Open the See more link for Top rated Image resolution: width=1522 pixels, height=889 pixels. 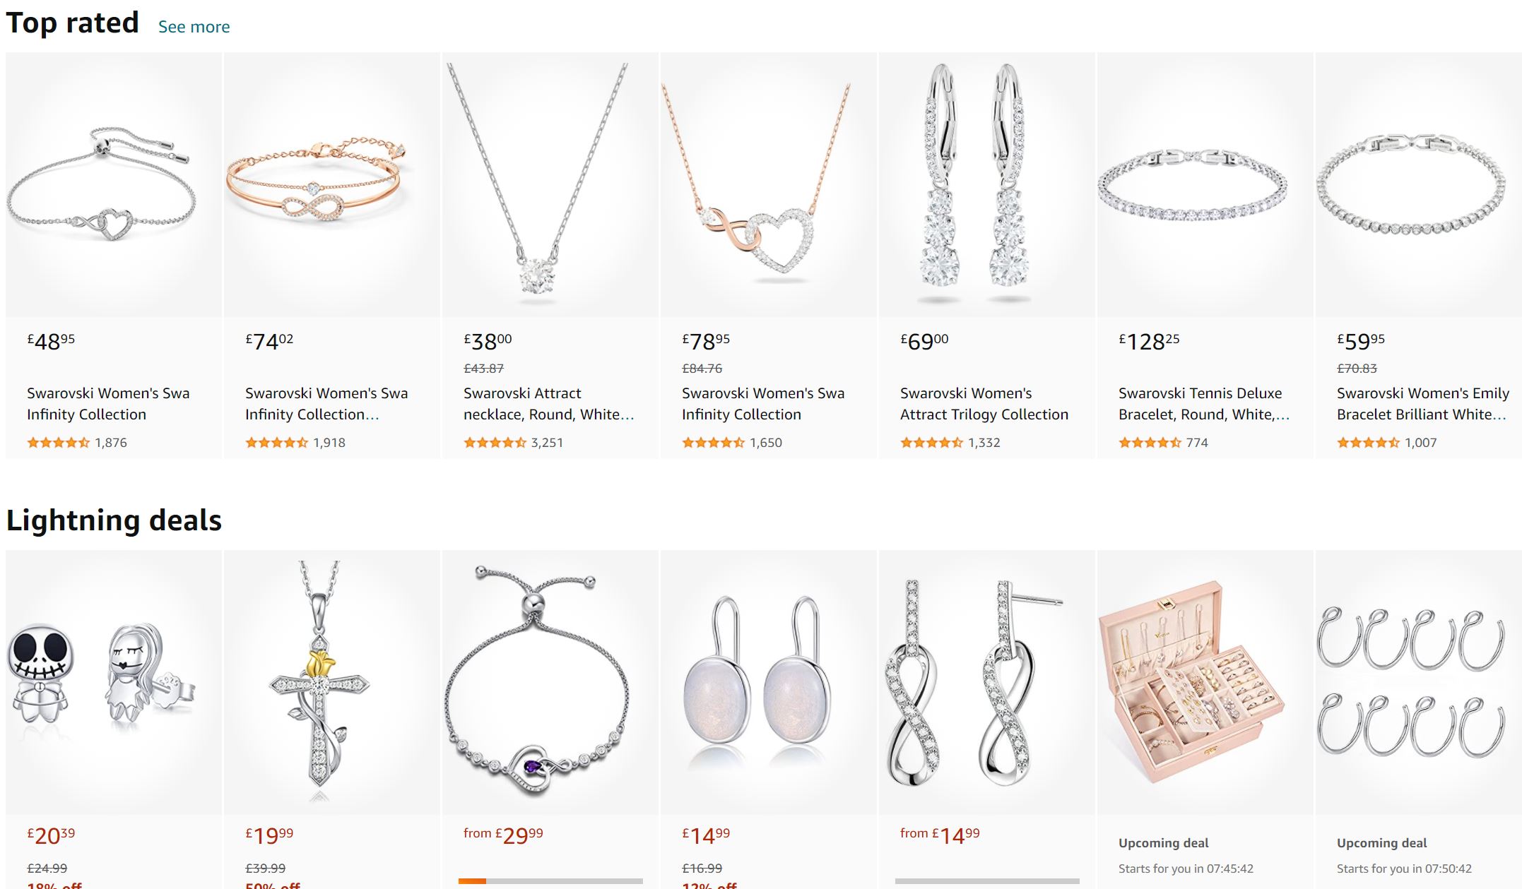point(194,27)
